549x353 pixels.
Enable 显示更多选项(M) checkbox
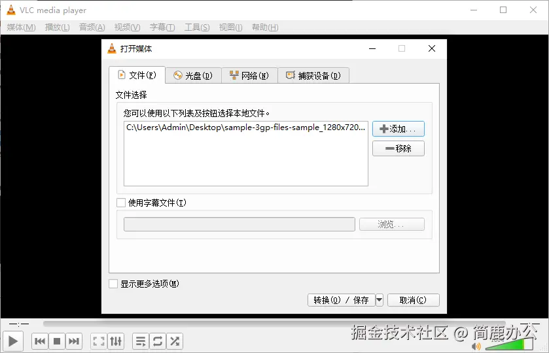coord(113,284)
